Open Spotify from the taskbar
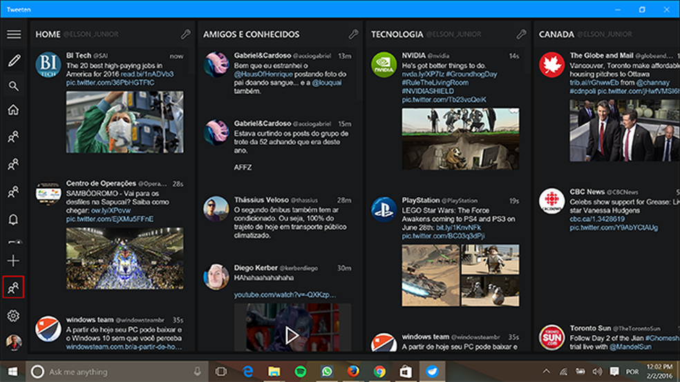This screenshot has height=382, width=680. (300, 371)
